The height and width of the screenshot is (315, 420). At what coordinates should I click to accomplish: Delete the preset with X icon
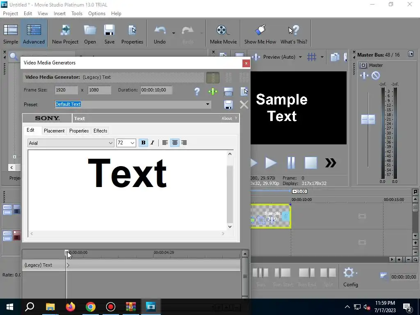[244, 105]
